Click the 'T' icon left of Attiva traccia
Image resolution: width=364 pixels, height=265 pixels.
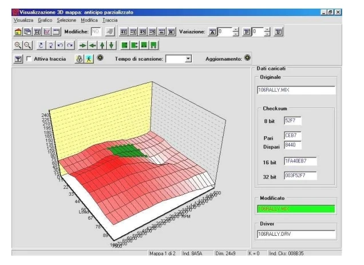[x=18, y=59]
